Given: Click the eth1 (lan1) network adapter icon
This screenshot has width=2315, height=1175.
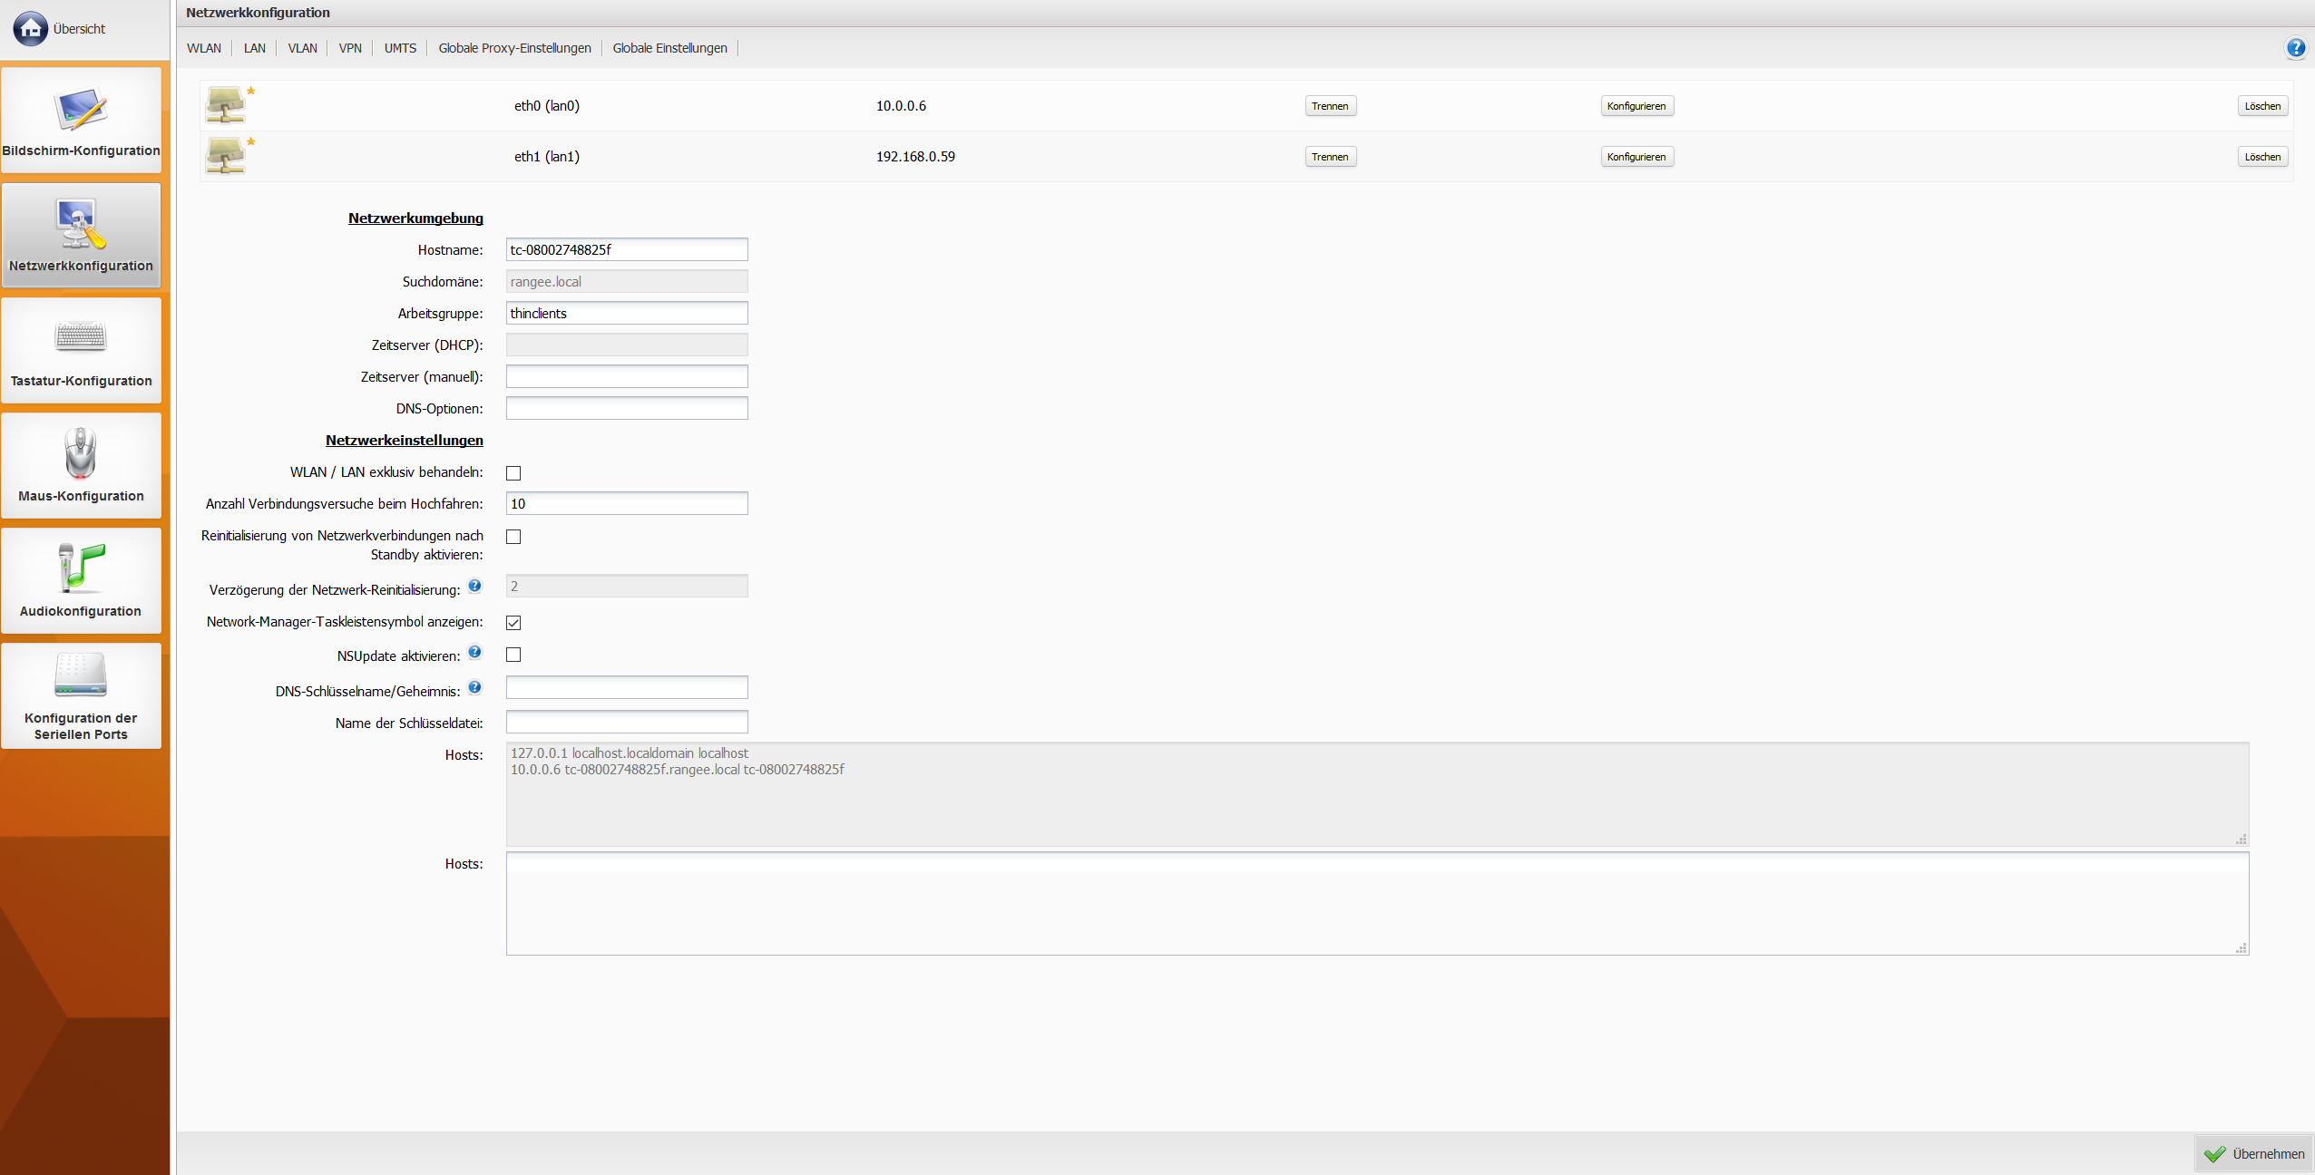Looking at the screenshot, I should (x=226, y=156).
